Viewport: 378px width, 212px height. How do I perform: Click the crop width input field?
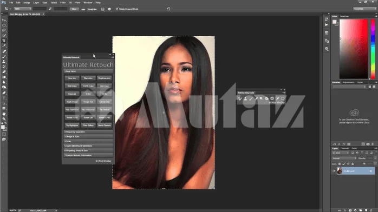40,9
